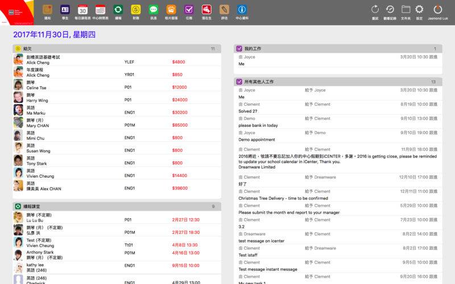The image size is (455, 284).
Task: Open the green 續報 renewal icon
Action: pos(118,10)
